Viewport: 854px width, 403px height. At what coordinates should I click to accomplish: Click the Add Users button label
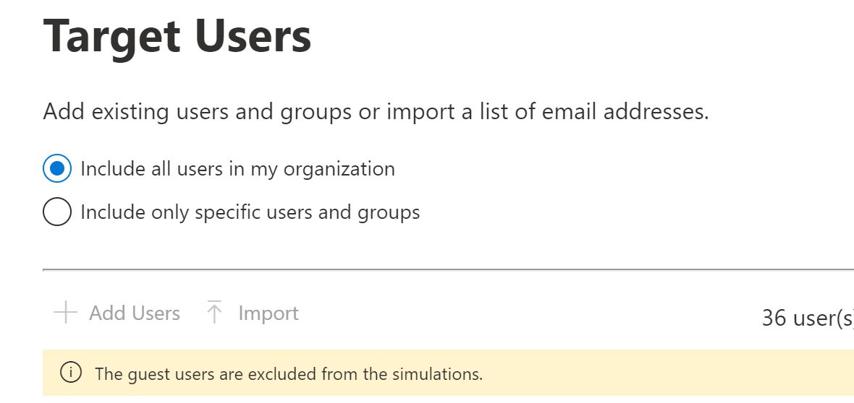point(135,313)
